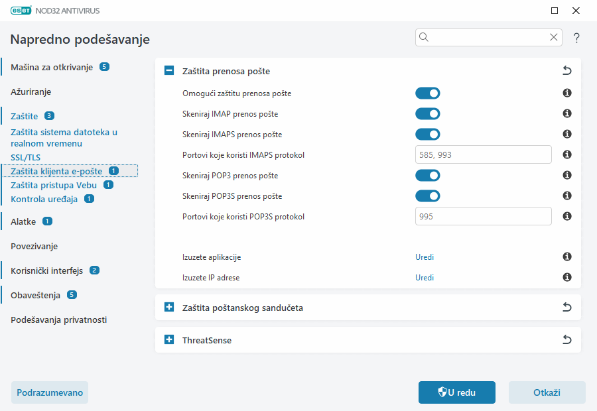The image size is (597, 411).
Task: Clear the search box with X icon
Action: (553, 38)
